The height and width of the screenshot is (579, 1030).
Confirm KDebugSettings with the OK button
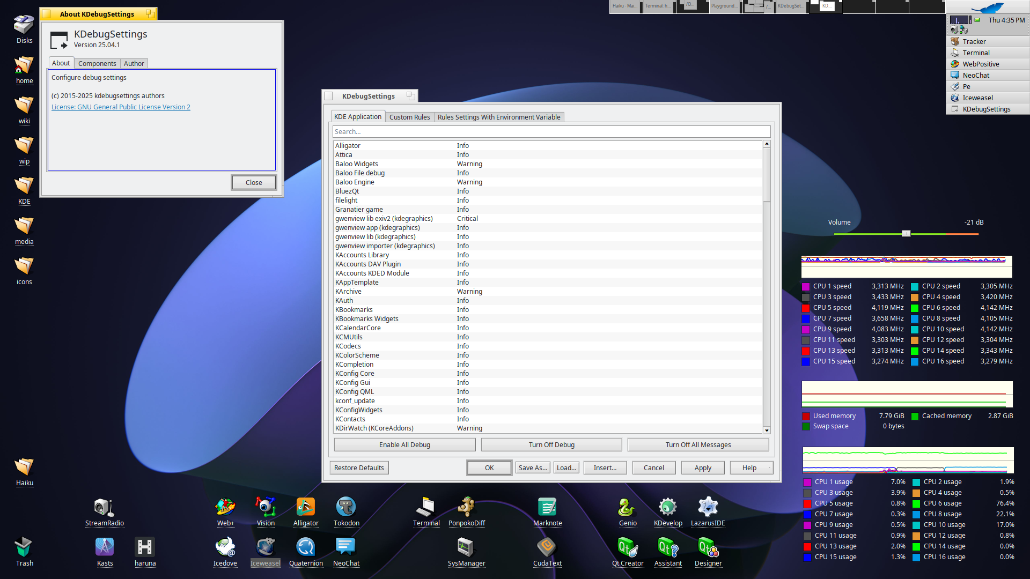coord(489,467)
